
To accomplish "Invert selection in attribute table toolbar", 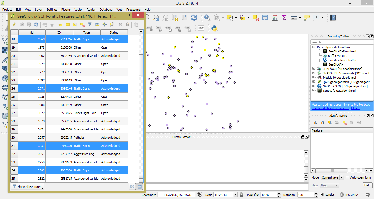I will [75, 25].
